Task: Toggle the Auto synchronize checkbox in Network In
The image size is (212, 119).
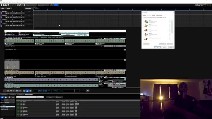Action: coord(99,82)
